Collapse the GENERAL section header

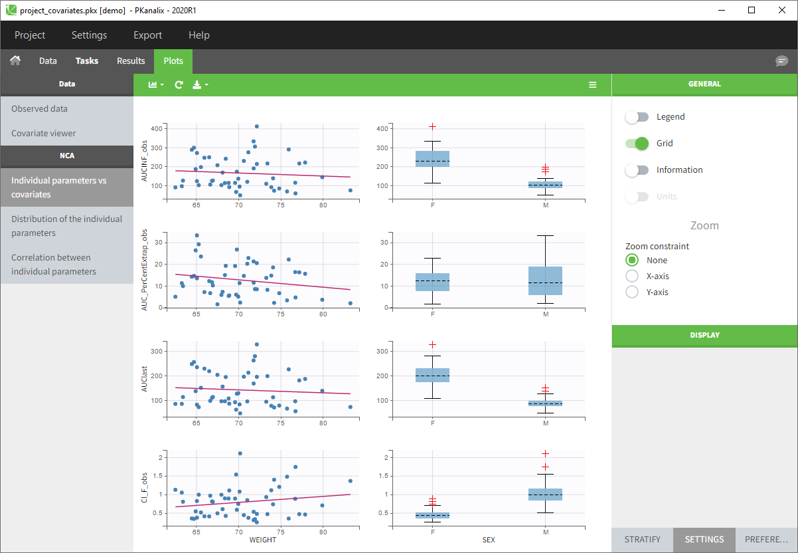pos(704,84)
